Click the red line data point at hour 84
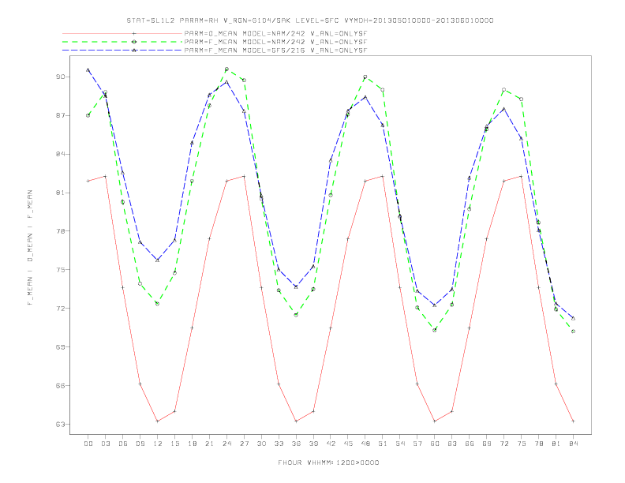Viewport: 625px width, 483px height. (573, 421)
